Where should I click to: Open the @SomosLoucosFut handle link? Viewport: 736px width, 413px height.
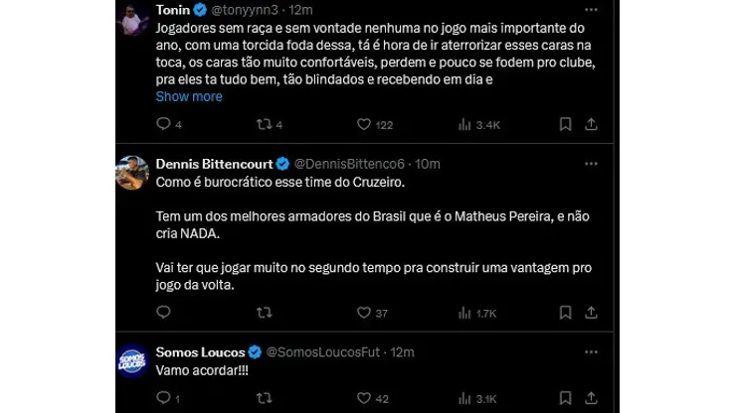(327, 351)
